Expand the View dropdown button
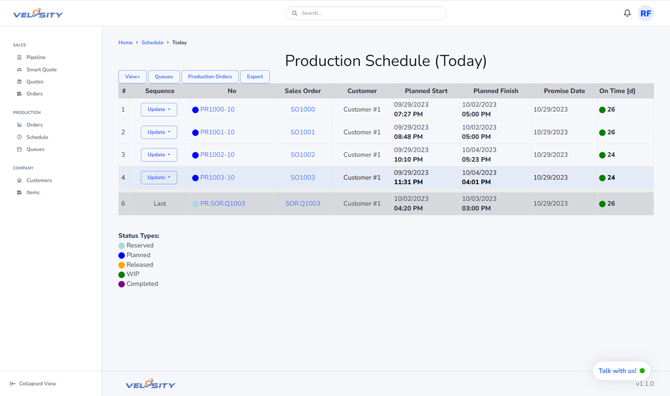Screen dimensions: 670x396 pyautogui.click(x=132, y=76)
